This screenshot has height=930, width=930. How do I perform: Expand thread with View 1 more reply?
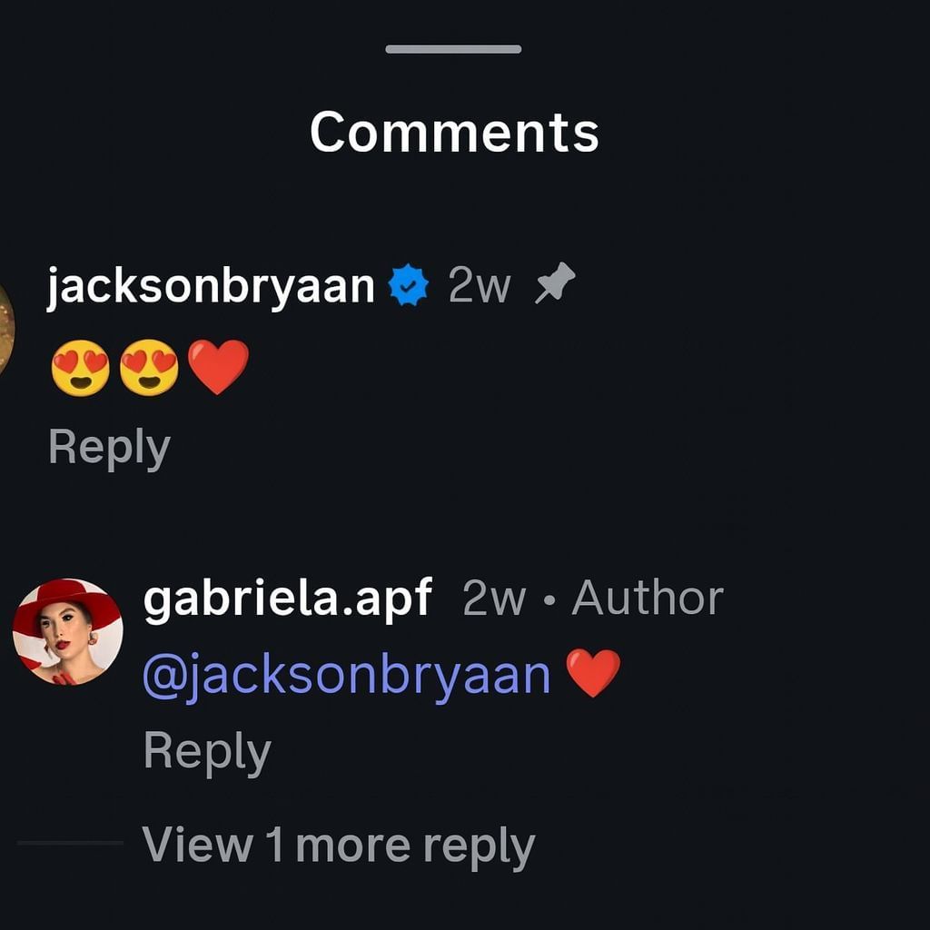pyautogui.click(x=339, y=846)
